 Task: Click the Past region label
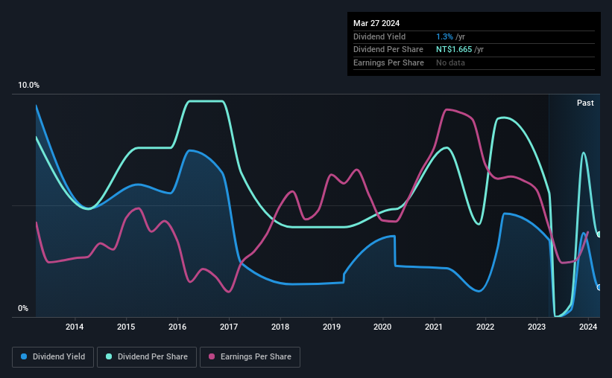point(585,103)
